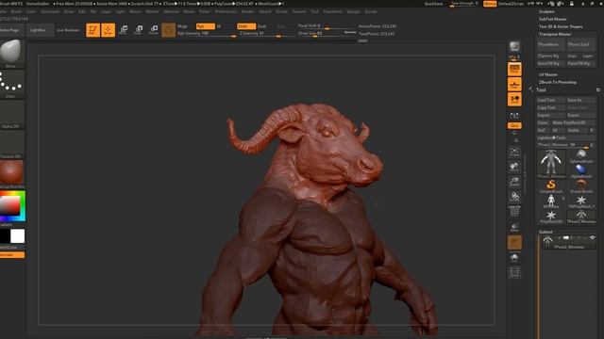
Task: Open the Texture Off selector
Action: tap(12, 144)
